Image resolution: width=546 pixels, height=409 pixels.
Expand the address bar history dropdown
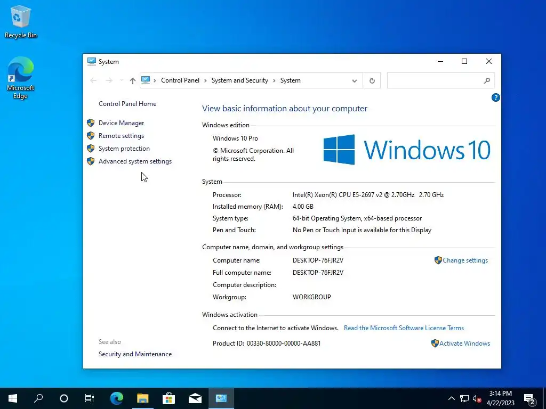point(355,81)
